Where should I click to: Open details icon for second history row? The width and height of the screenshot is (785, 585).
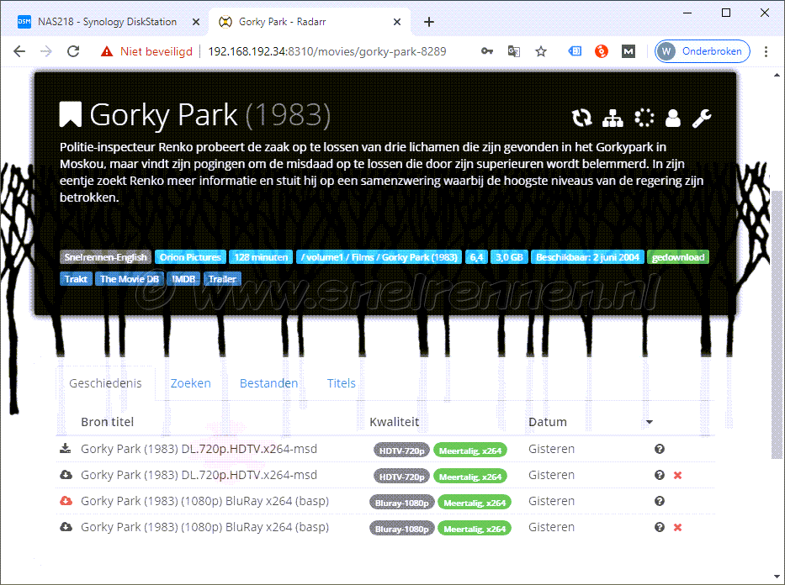tap(660, 475)
